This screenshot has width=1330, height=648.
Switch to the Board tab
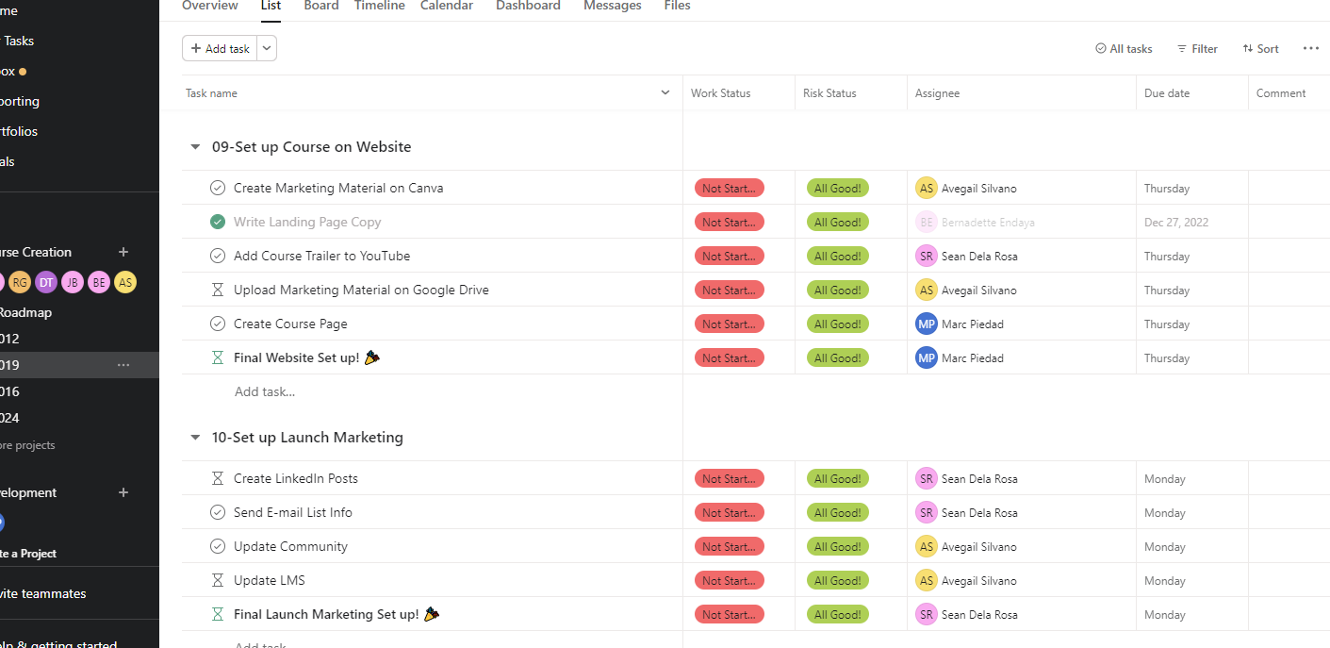tap(321, 6)
